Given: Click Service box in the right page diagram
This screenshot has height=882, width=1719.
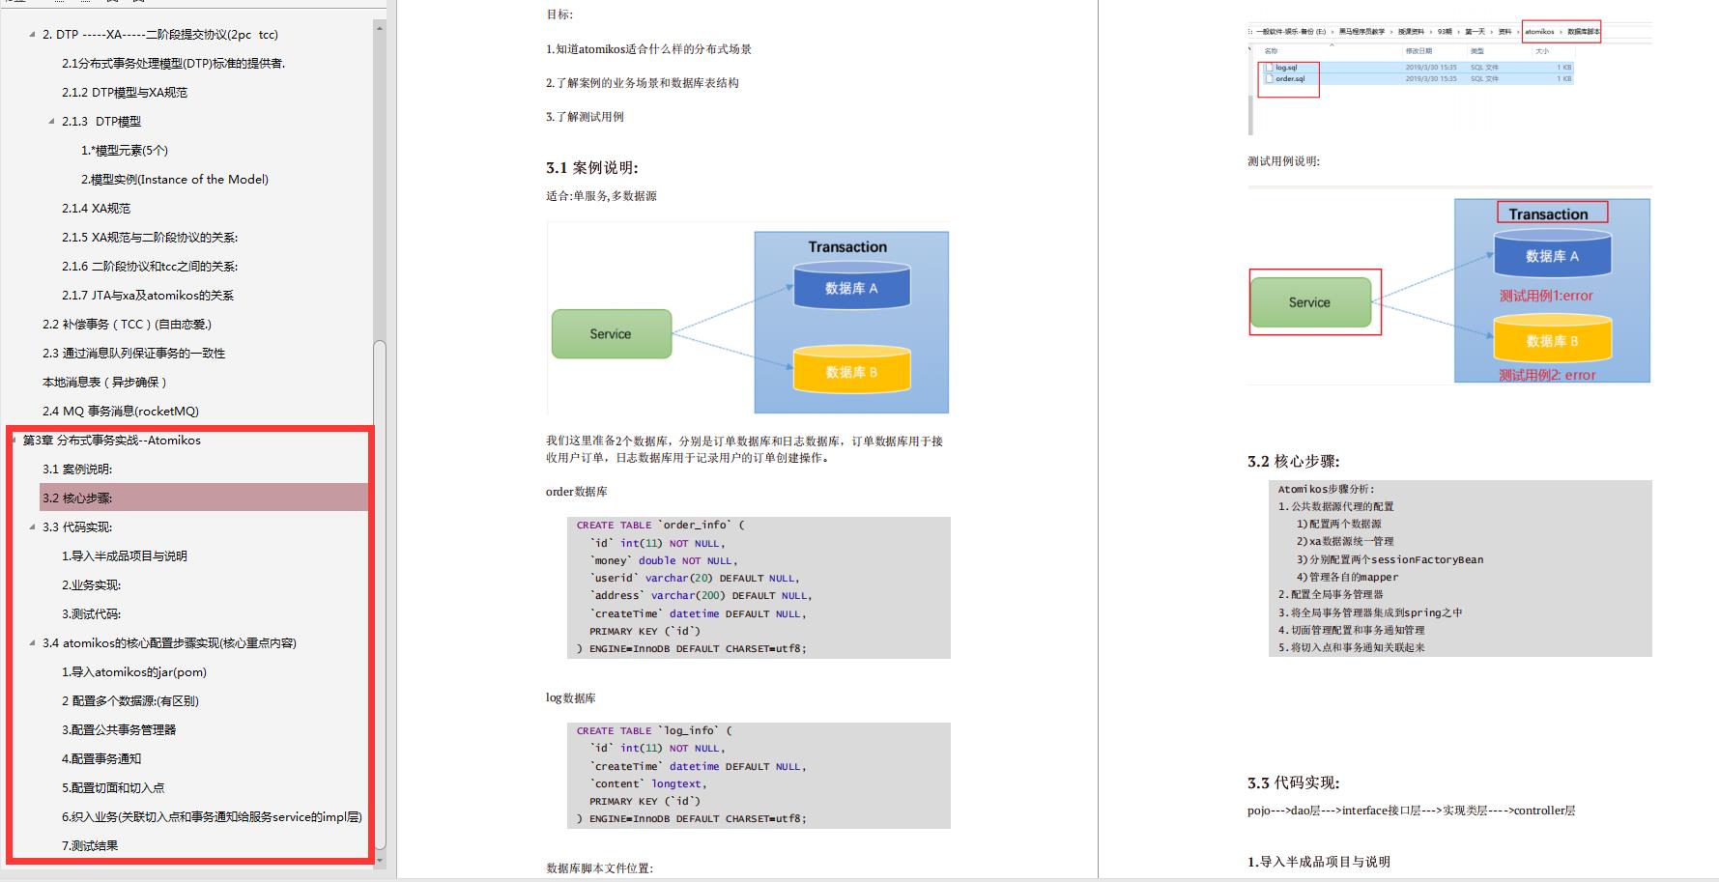Looking at the screenshot, I should pyautogui.click(x=1310, y=302).
